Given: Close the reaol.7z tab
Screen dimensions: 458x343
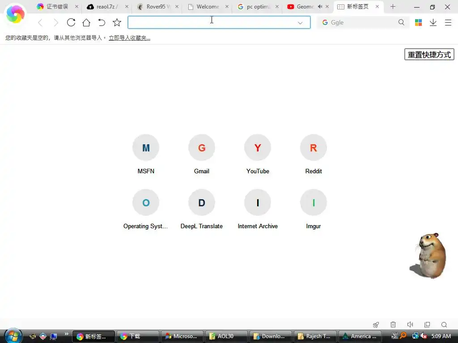Looking at the screenshot, I should pos(127,7).
